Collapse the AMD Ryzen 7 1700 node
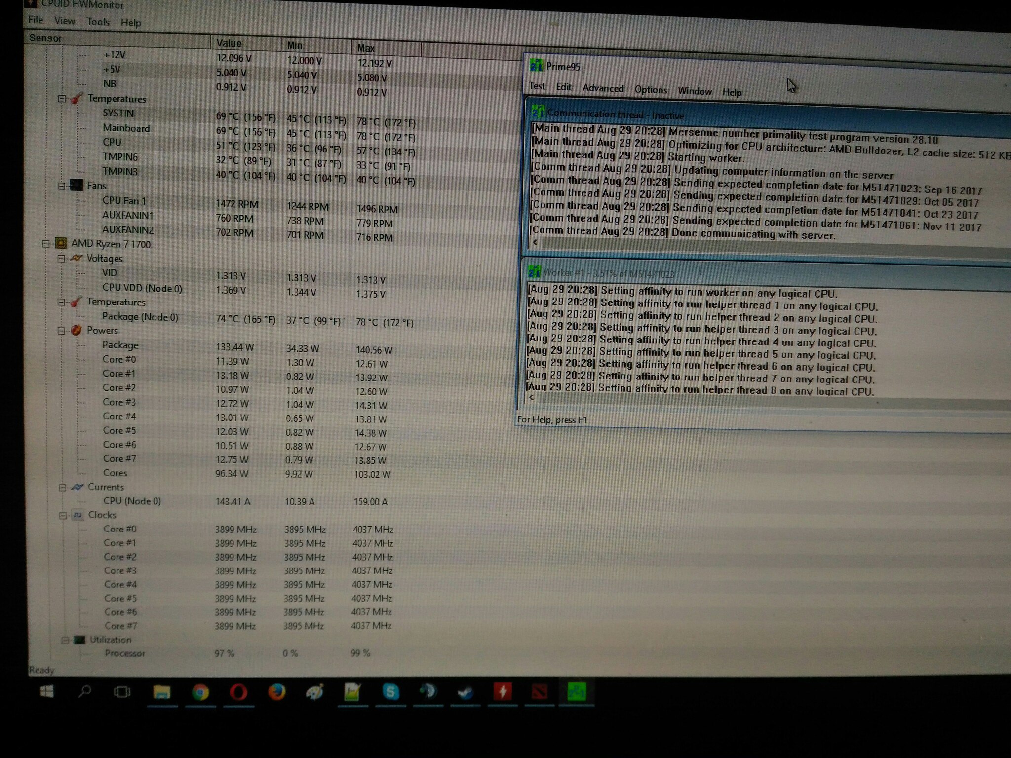1011x758 pixels. tap(46, 244)
